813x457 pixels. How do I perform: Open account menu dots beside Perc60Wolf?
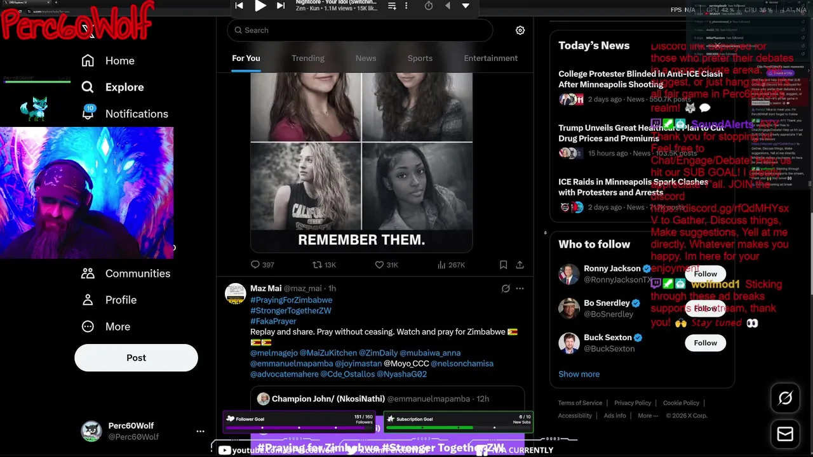click(x=200, y=432)
